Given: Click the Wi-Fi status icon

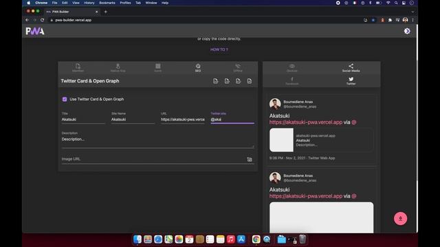Looking at the screenshot, I should [388, 3].
